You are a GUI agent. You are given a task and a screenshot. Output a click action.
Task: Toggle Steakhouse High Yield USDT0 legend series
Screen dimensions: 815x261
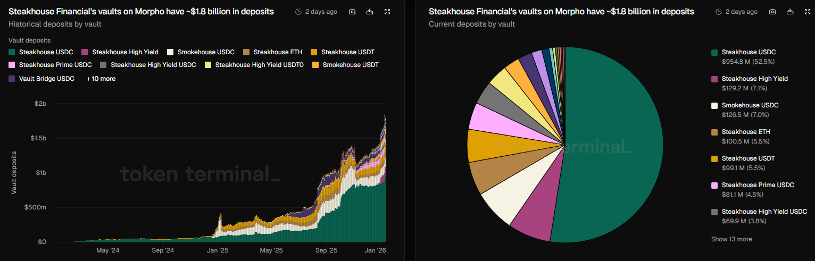259,65
